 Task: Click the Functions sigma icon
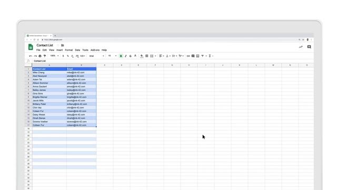click(210, 56)
